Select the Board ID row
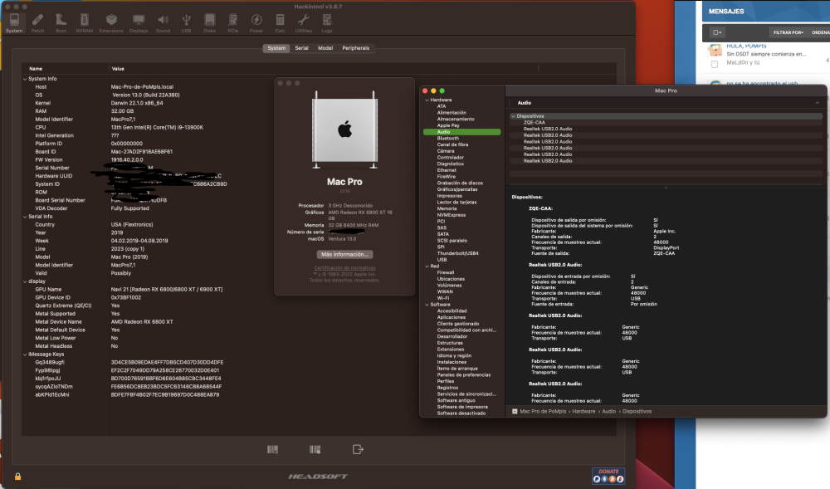The height and width of the screenshot is (489, 830). coord(319,152)
